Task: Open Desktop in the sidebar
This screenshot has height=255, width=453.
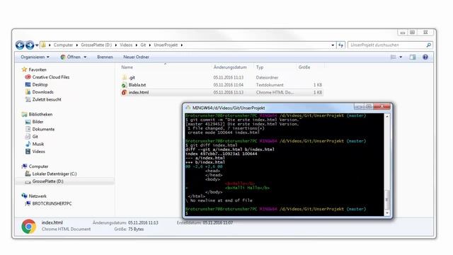Action: 40,85
